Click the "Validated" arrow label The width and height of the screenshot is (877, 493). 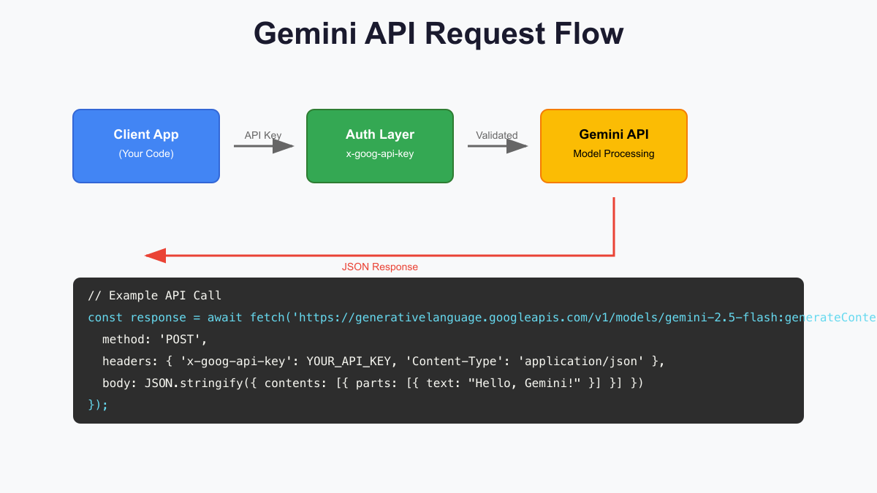pos(497,135)
